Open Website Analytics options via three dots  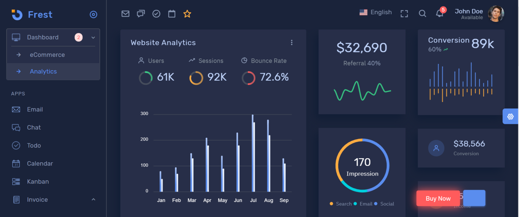click(292, 43)
